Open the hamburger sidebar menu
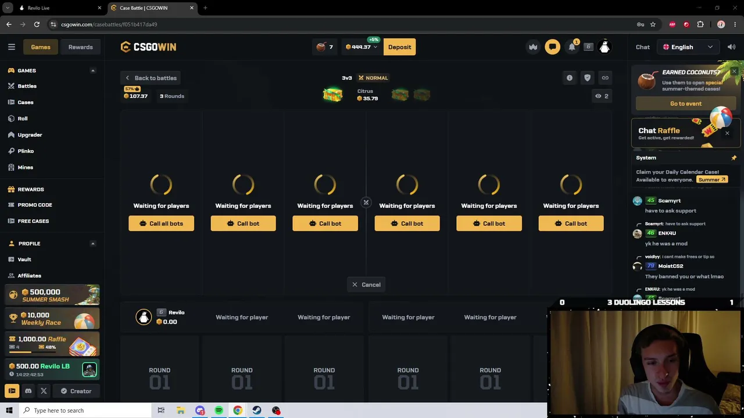 (12, 47)
